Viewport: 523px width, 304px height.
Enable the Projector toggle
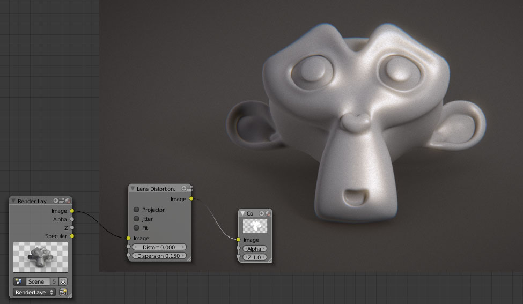coord(136,210)
